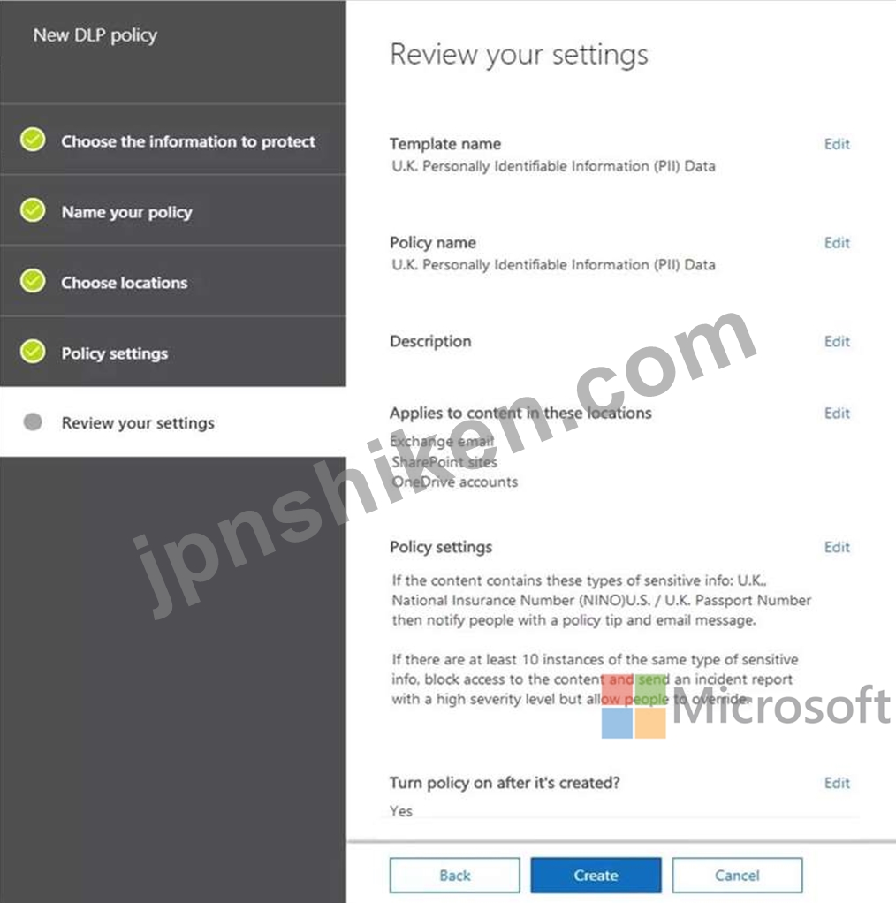The width and height of the screenshot is (896, 903).
Task: Click the green checkmark next to Name your policy
Action: pyautogui.click(x=33, y=210)
